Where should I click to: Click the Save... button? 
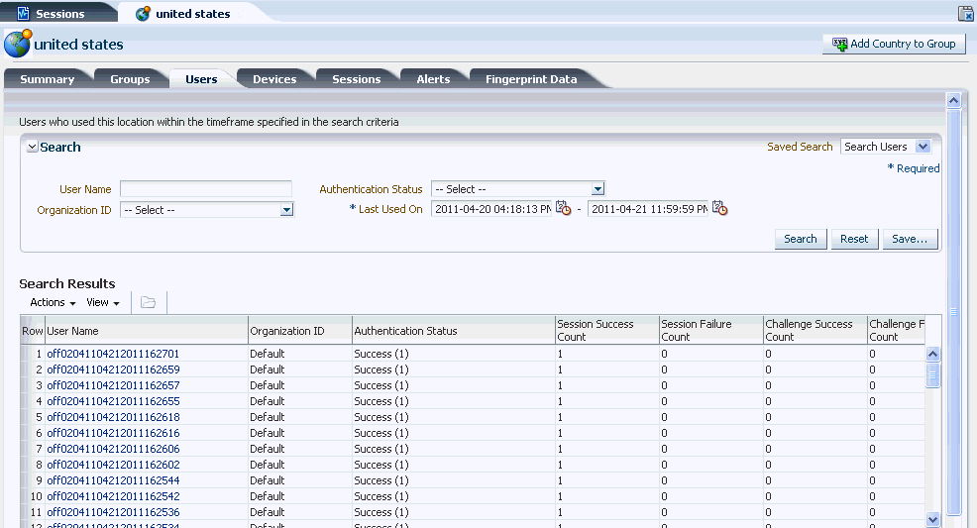(909, 239)
